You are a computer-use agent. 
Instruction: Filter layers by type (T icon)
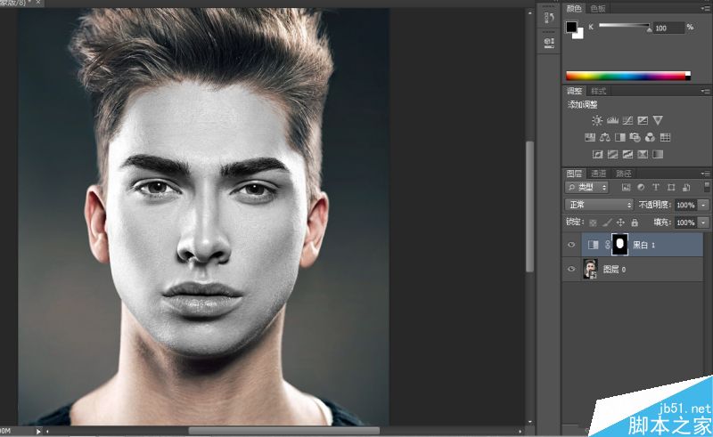click(656, 187)
